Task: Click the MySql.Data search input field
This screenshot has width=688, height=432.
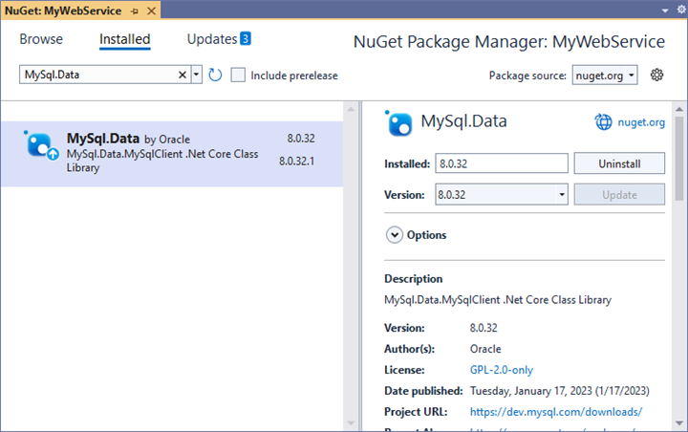Action: coord(96,75)
